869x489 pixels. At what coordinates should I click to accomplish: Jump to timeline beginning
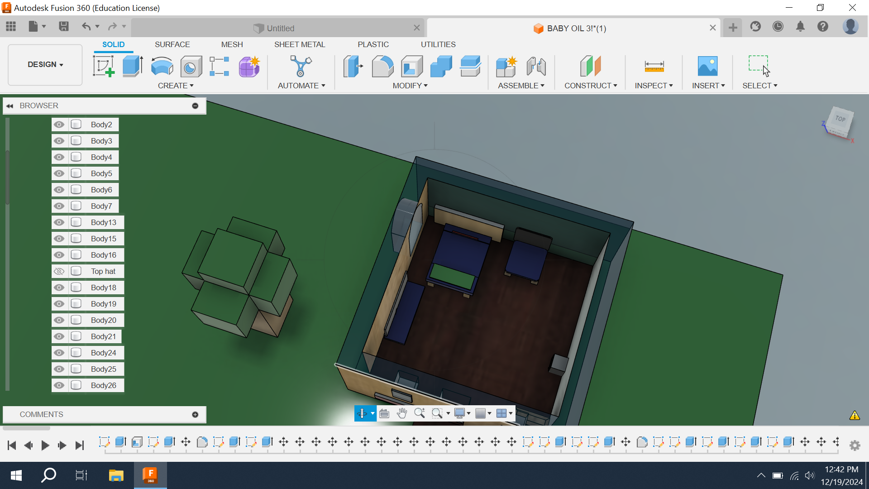click(12, 446)
